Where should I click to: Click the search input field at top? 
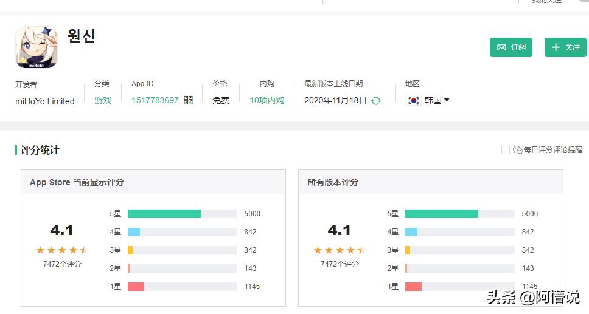(420, 2)
